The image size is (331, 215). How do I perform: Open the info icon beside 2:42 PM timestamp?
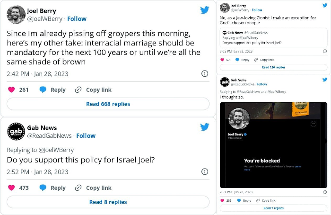pyautogui.click(x=205, y=73)
